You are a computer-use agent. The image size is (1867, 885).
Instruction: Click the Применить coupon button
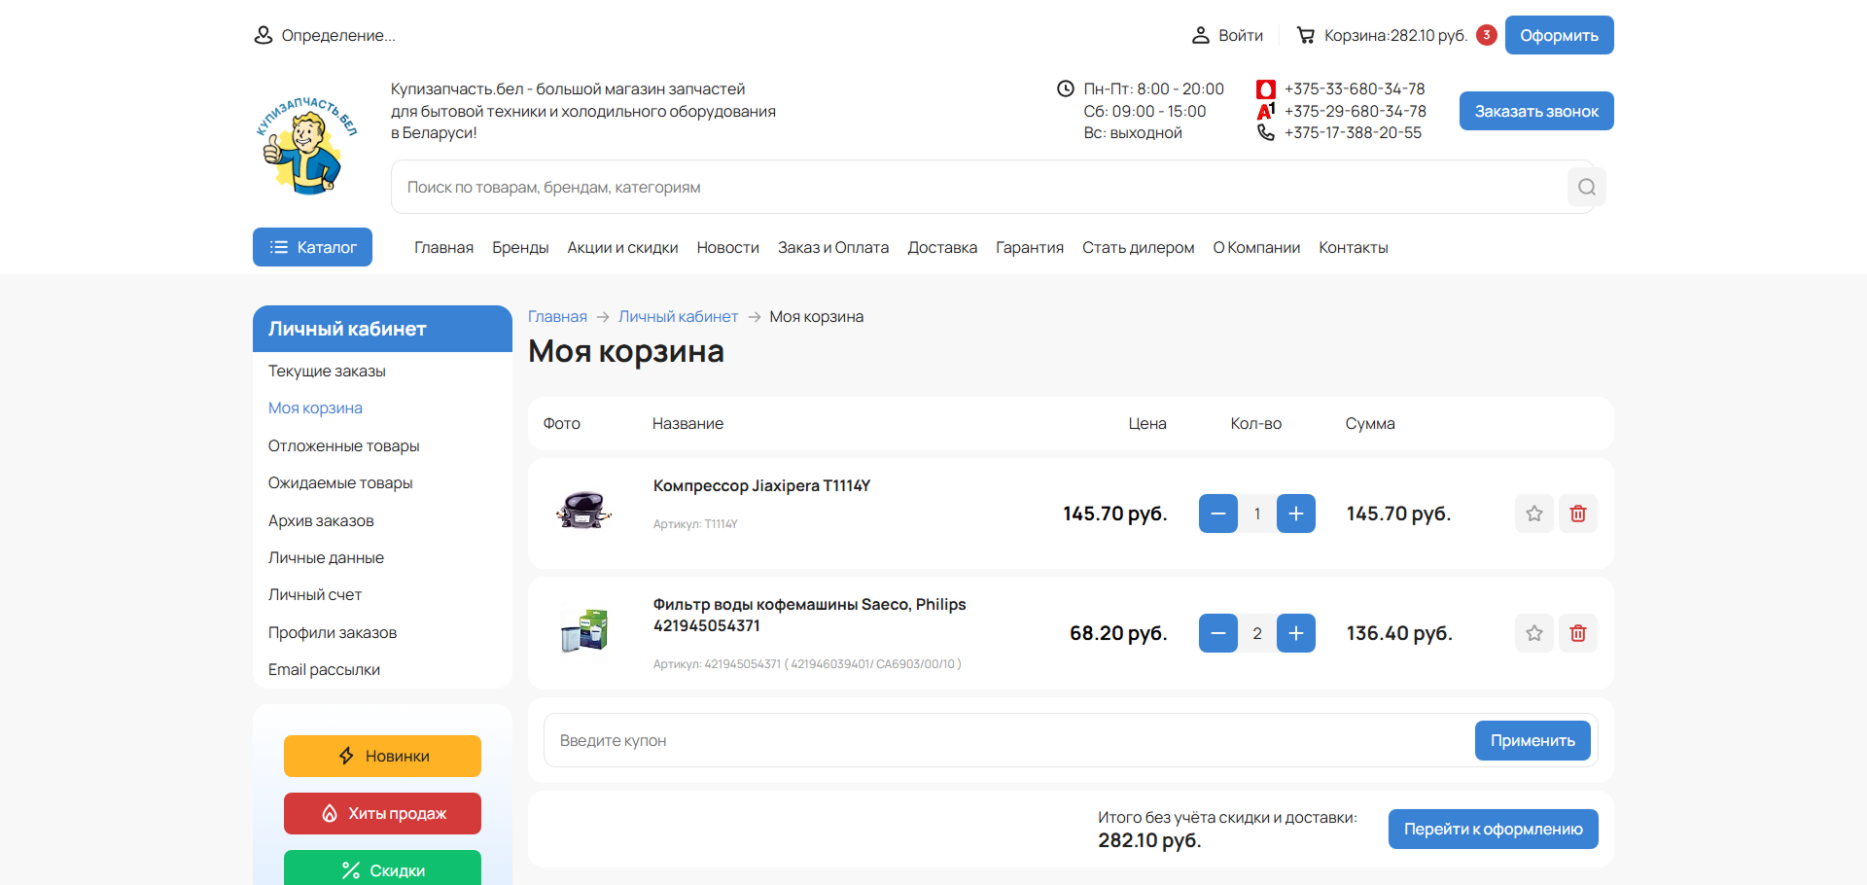(x=1532, y=740)
